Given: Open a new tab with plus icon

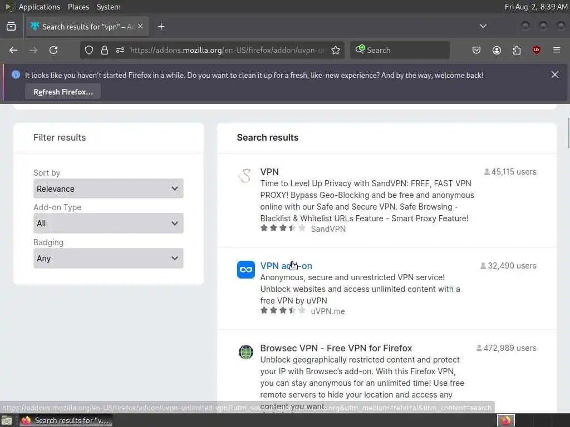Looking at the screenshot, I should click(161, 27).
